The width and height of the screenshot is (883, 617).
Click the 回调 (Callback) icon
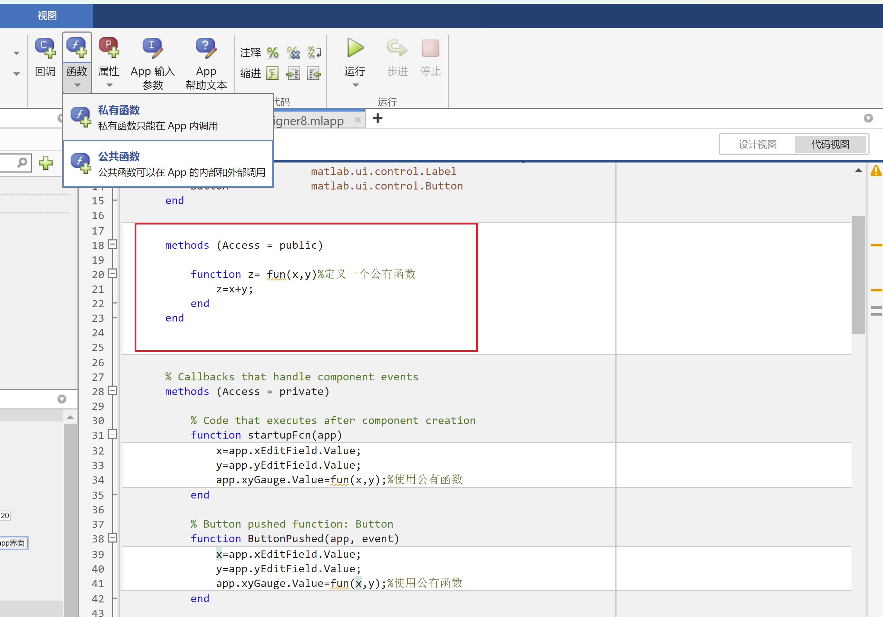pos(45,49)
